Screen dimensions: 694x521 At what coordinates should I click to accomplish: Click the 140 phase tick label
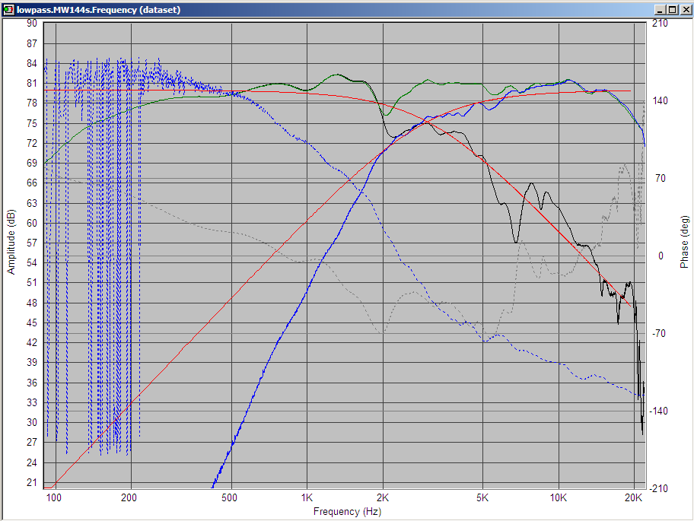660,101
